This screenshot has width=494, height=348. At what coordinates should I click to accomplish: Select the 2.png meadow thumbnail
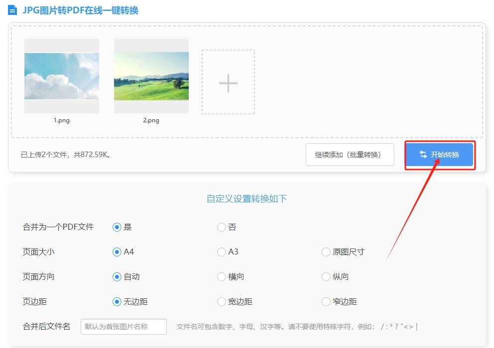151,76
